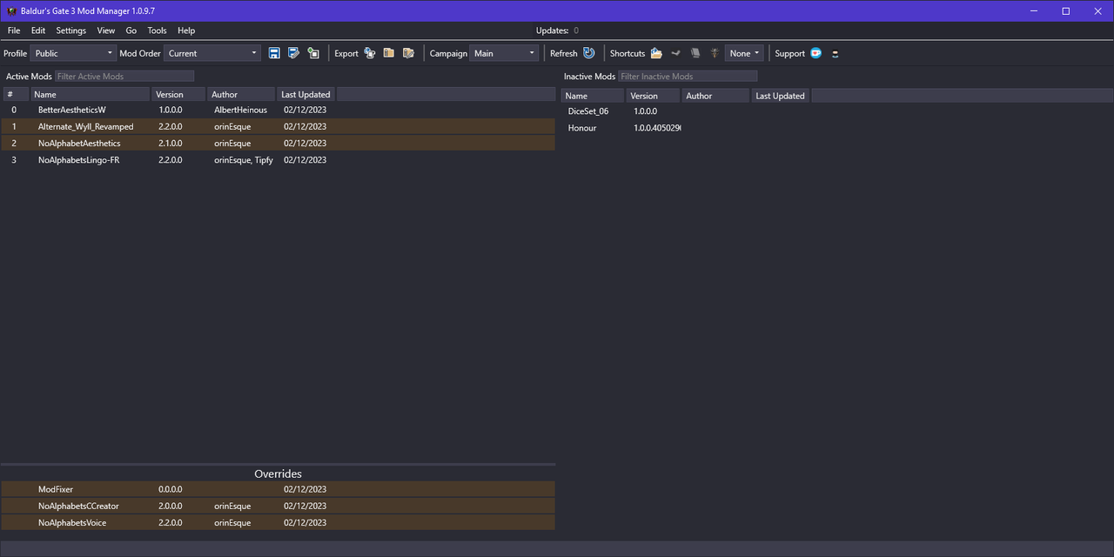This screenshot has height=557, width=1114.
Task: Open the Go menu
Action: tap(131, 30)
